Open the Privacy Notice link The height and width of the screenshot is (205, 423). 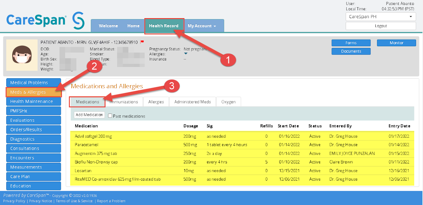(41, 201)
